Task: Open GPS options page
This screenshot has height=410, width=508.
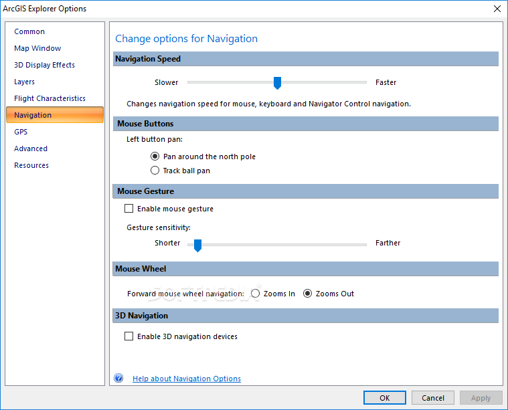Action: 21,132
